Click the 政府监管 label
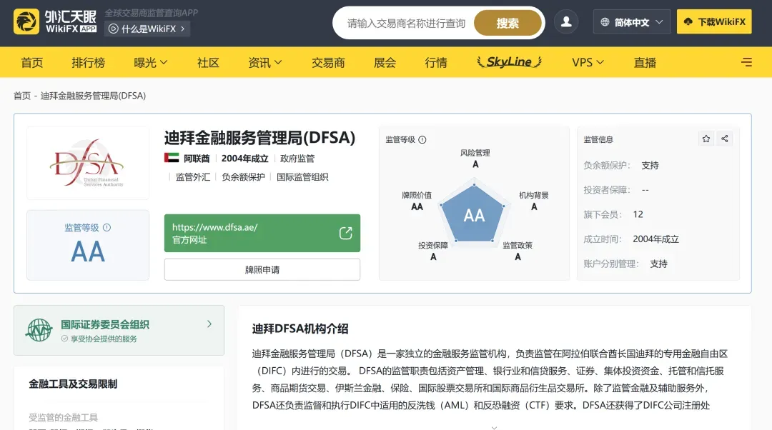Image resolution: width=772 pixels, height=430 pixels. coord(297,159)
